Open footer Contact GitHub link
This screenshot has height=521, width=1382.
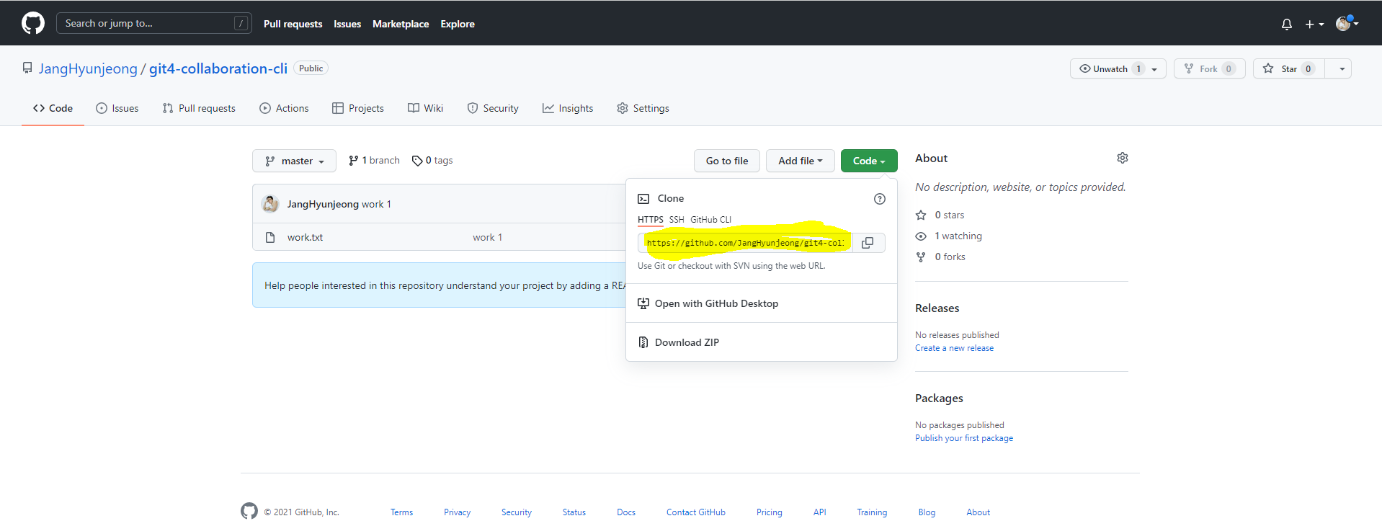[696, 512]
